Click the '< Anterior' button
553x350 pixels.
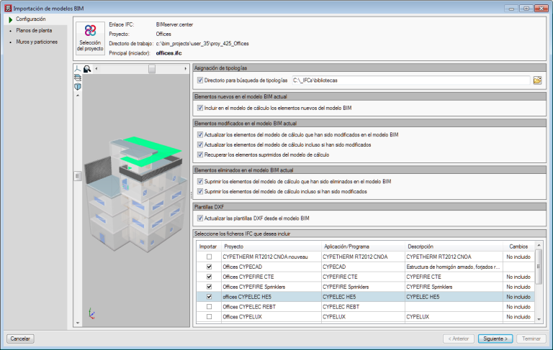pos(459,339)
